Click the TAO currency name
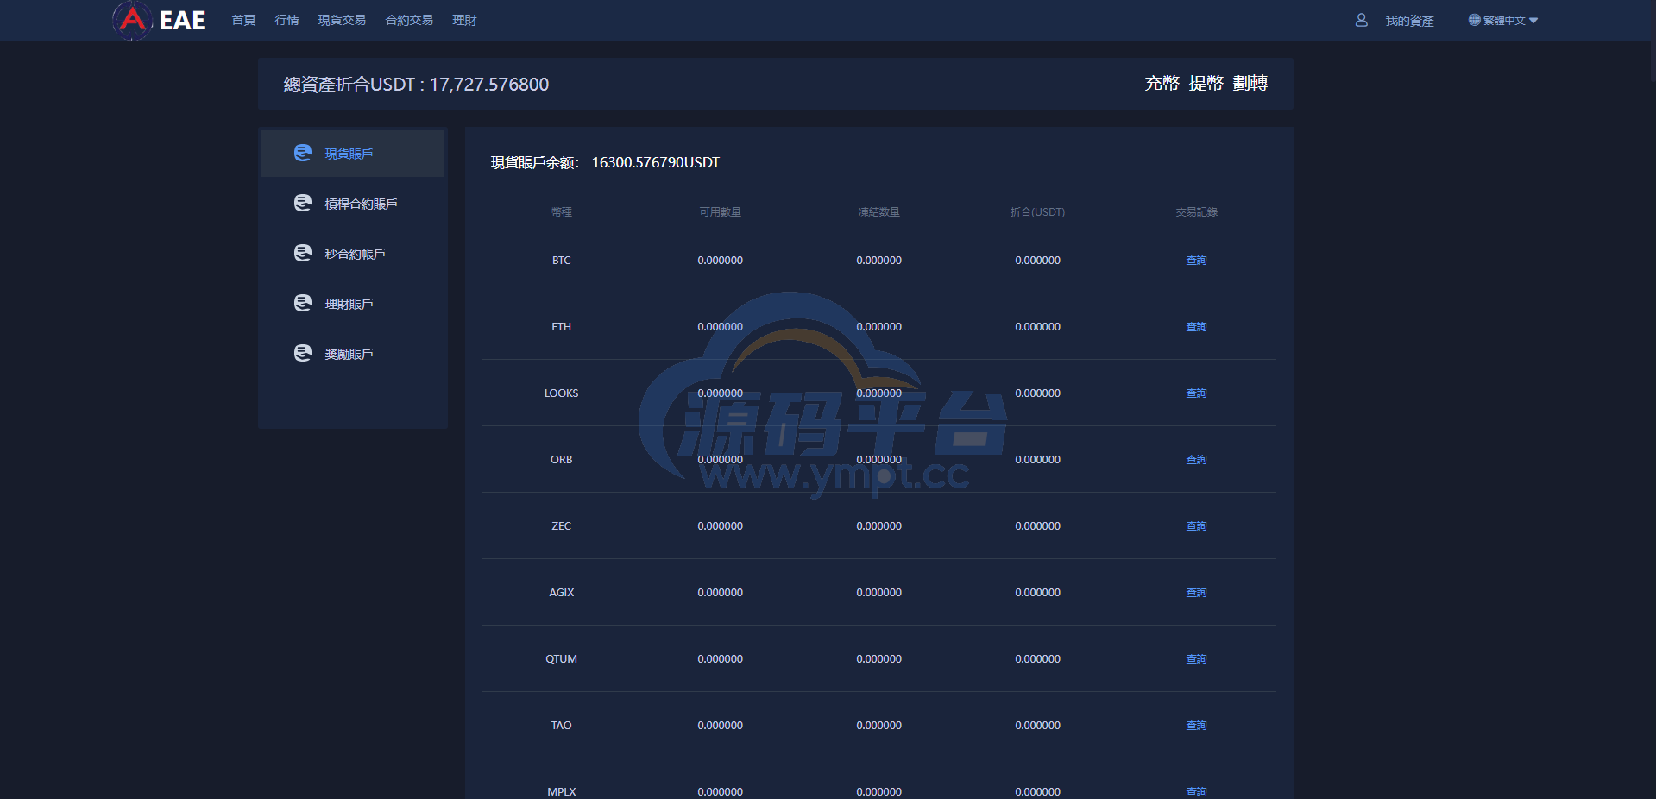 pos(561,726)
